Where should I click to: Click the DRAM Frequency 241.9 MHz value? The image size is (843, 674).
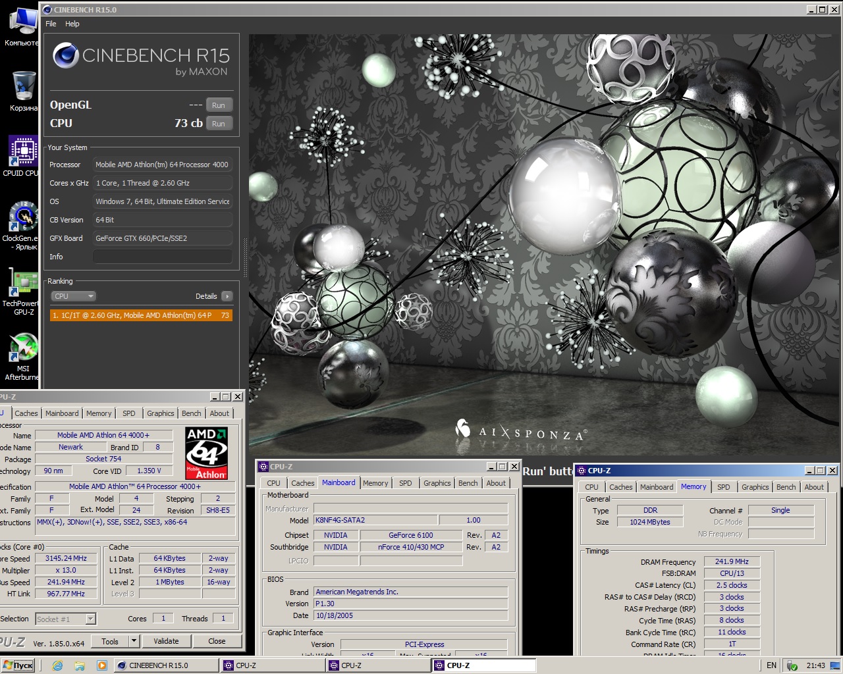pyautogui.click(x=732, y=562)
